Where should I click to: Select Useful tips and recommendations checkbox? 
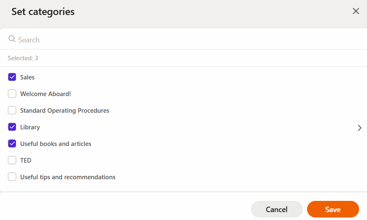(x=12, y=177)
